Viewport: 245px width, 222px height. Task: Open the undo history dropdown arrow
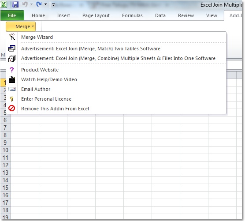[x=31, y=4]
